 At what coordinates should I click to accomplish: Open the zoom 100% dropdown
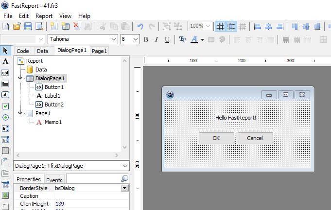pos(208,26)
